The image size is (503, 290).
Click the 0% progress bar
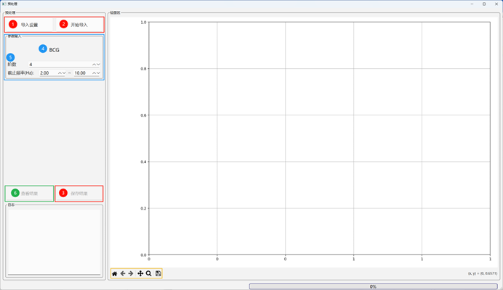(x=373, y=286)
